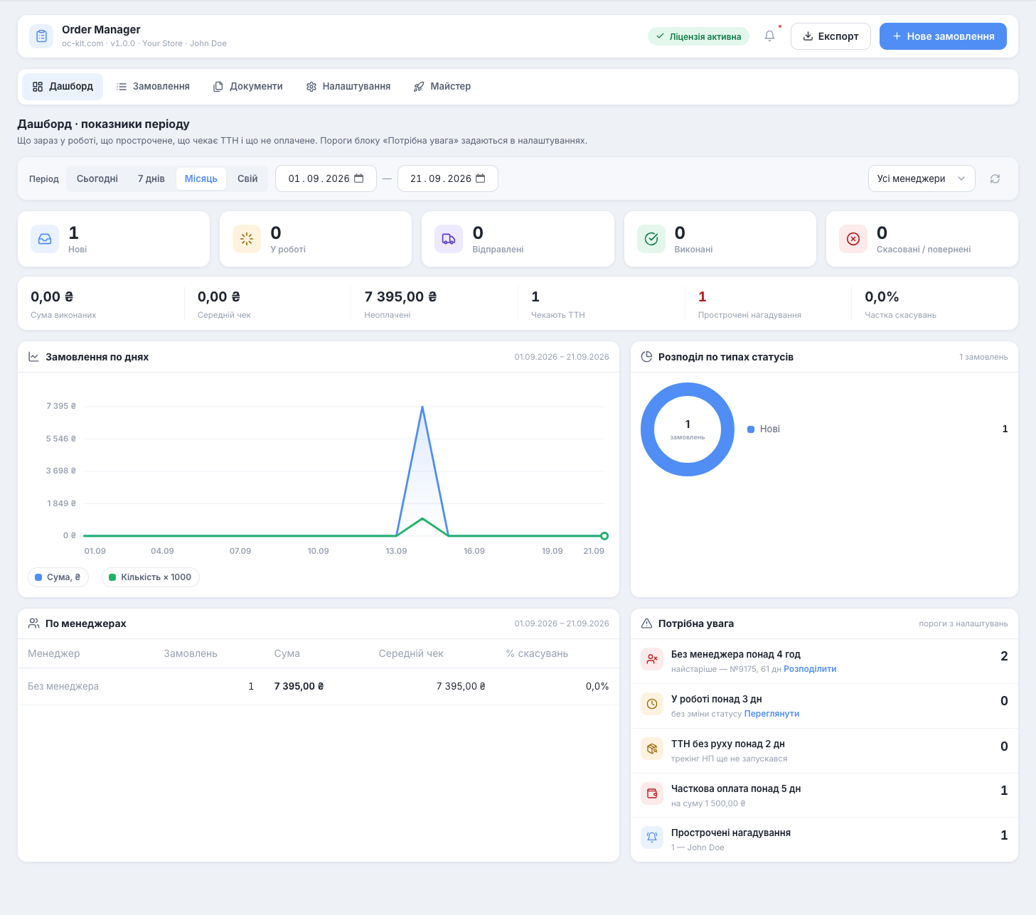Viewport: 1036px width, 915px height.
Task: Click the Розподілити link
Action: tap(810, 669)
